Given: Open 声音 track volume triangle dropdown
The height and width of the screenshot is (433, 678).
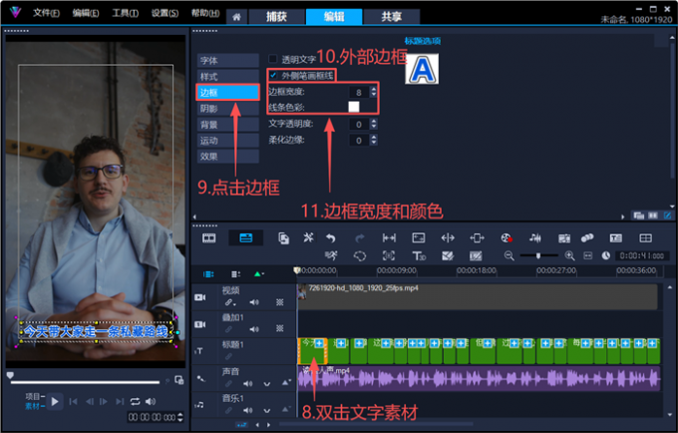Looking at the screenshot, I should [286, 383].
